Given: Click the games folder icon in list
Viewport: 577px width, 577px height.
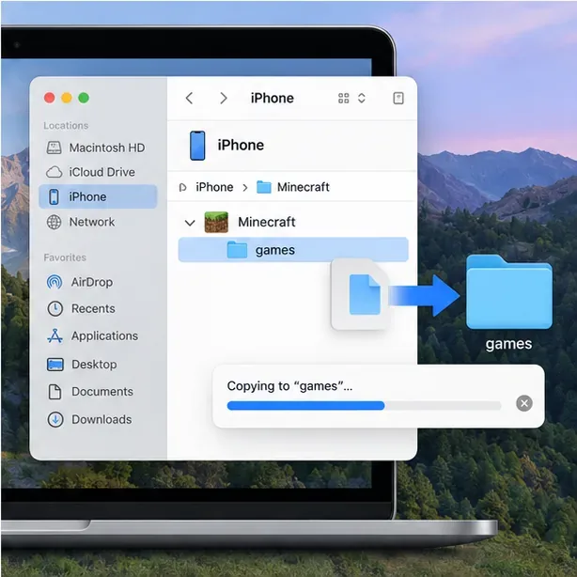Looking at the screenshot, I should pos(237,250).
